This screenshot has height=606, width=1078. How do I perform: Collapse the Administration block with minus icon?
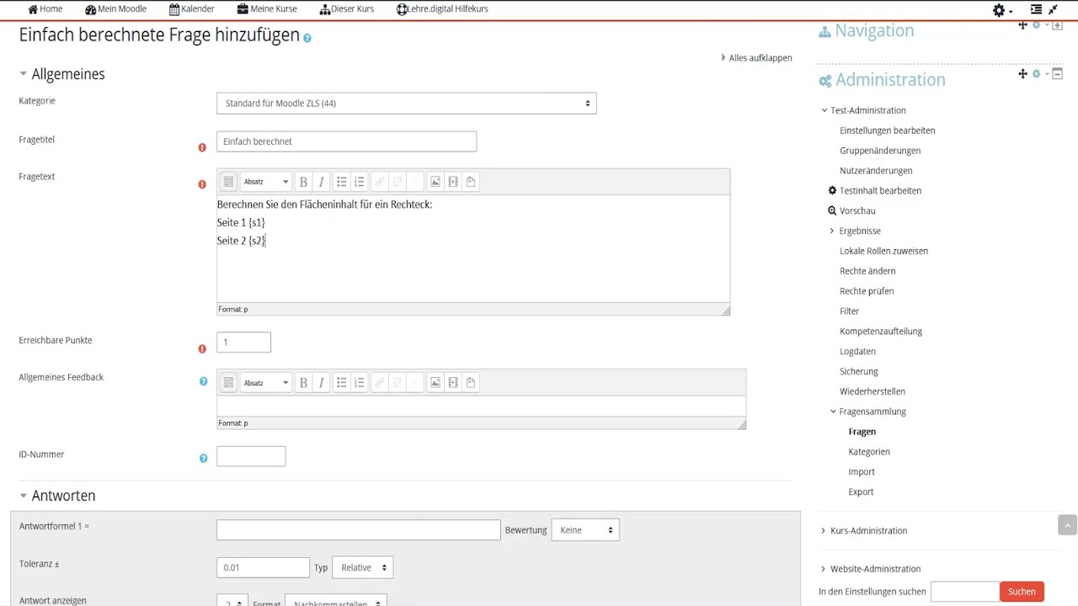1058,74
